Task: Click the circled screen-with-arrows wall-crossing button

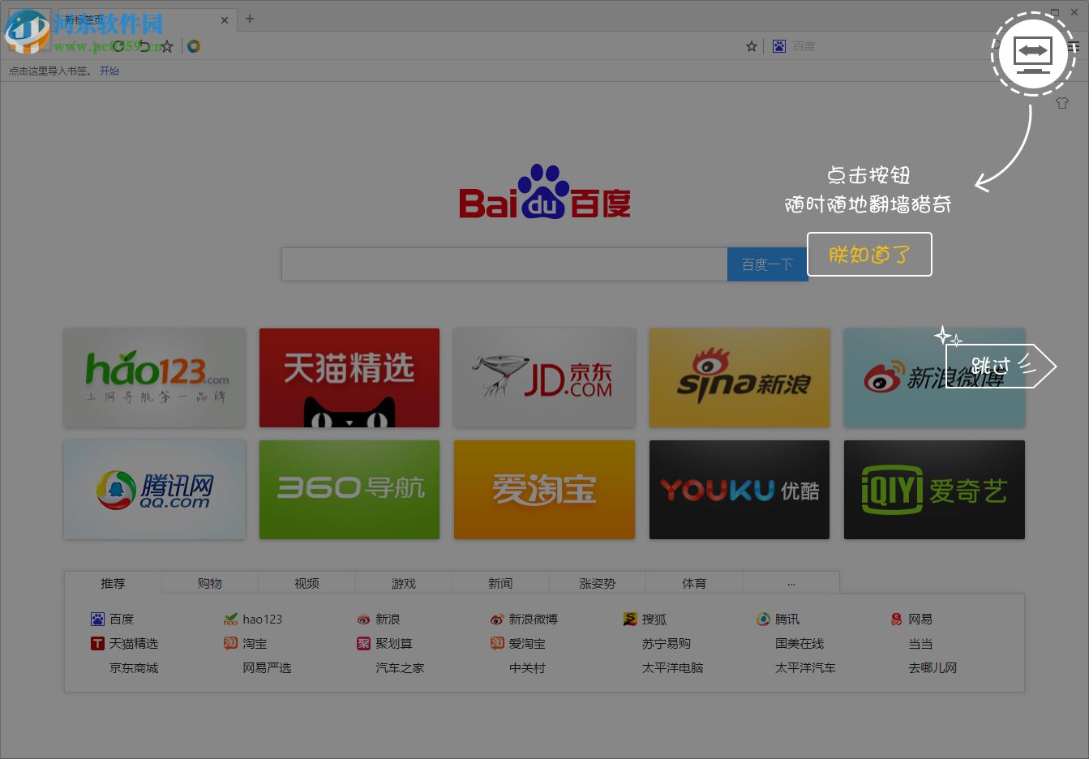Action: coord(1032,51)
